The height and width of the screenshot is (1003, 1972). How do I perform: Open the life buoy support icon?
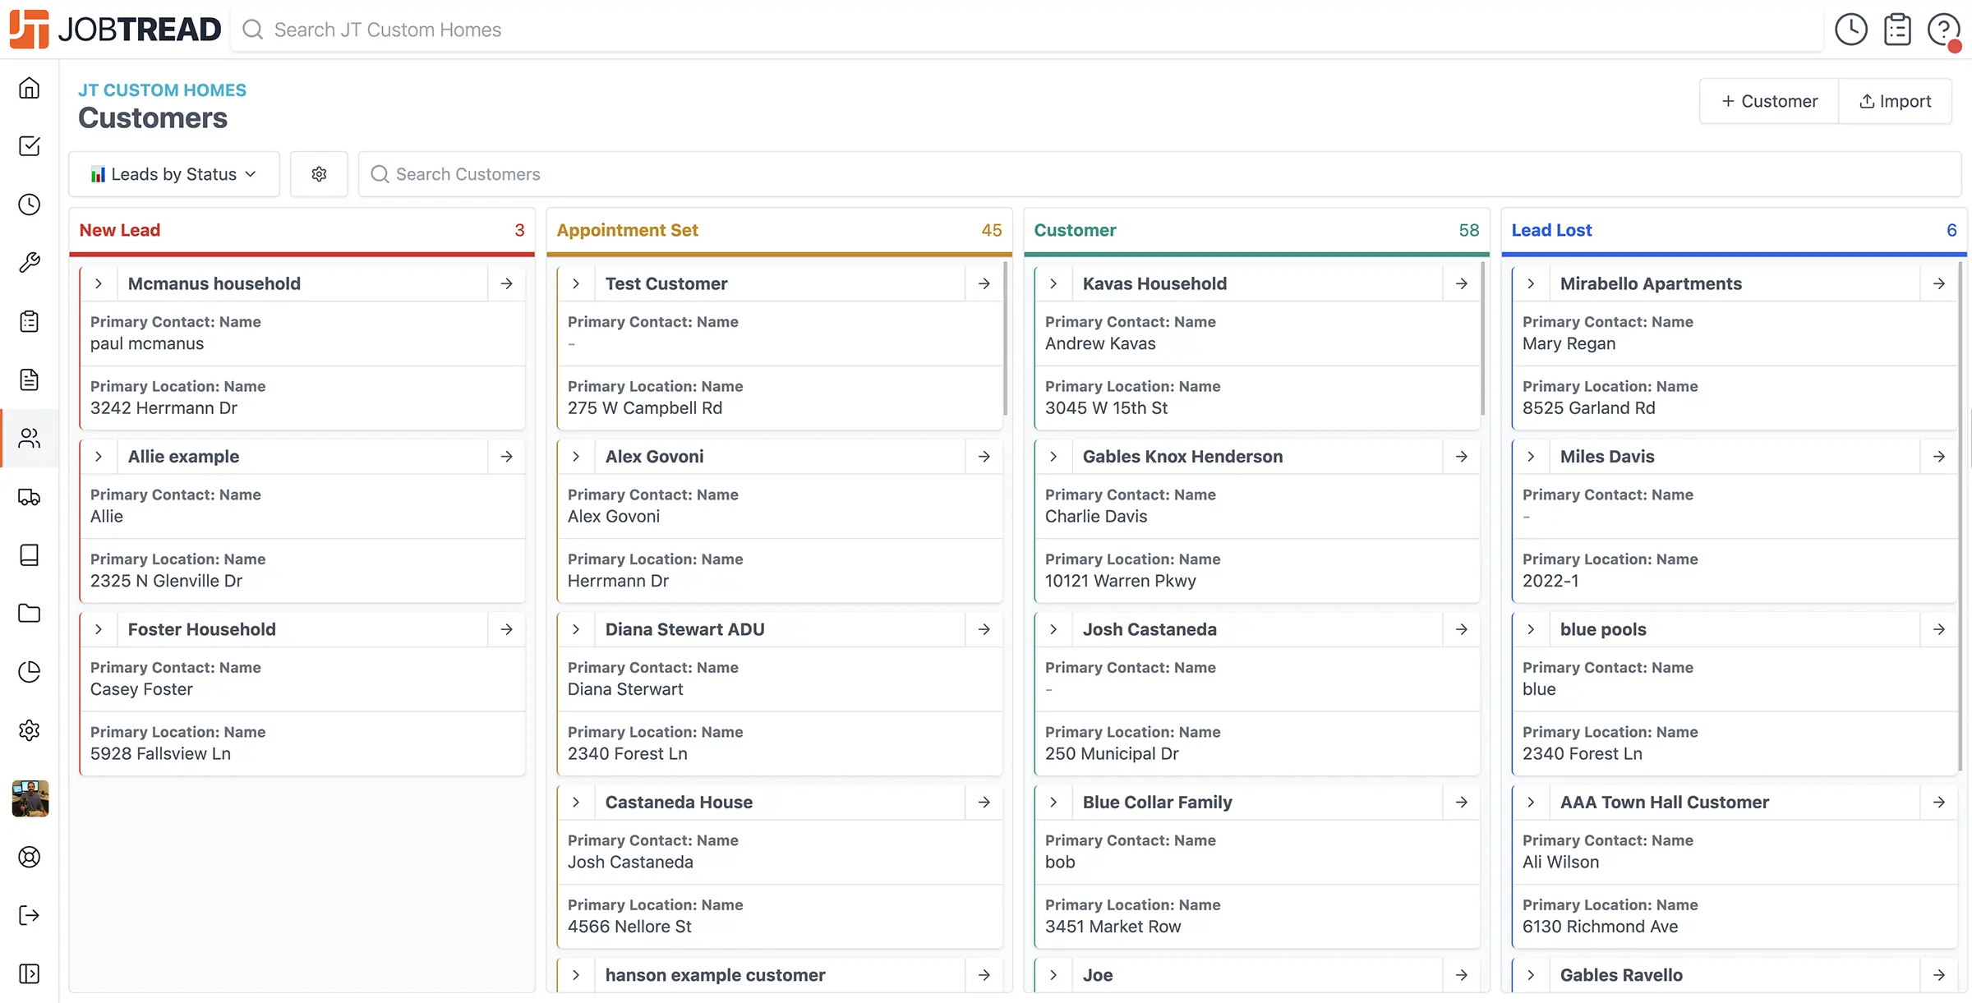(30, 857)
